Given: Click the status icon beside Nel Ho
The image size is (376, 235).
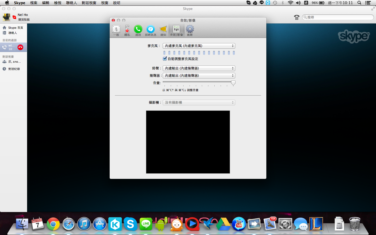Looking at the screenshot, I should (14, 17).
